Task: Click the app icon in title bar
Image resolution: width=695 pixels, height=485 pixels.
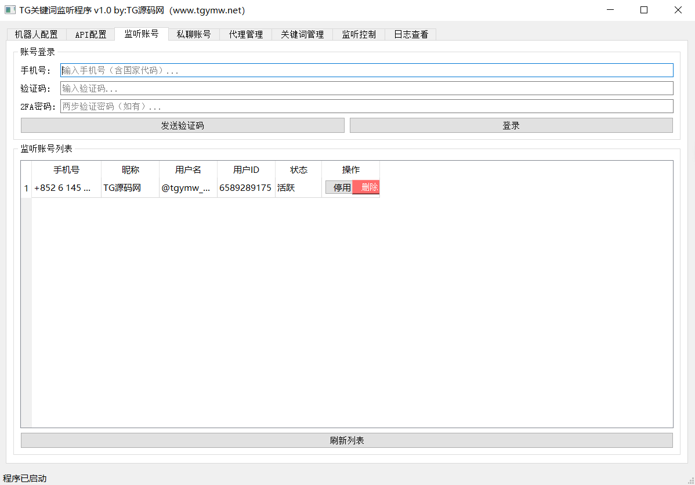Action: coord(10,10)
